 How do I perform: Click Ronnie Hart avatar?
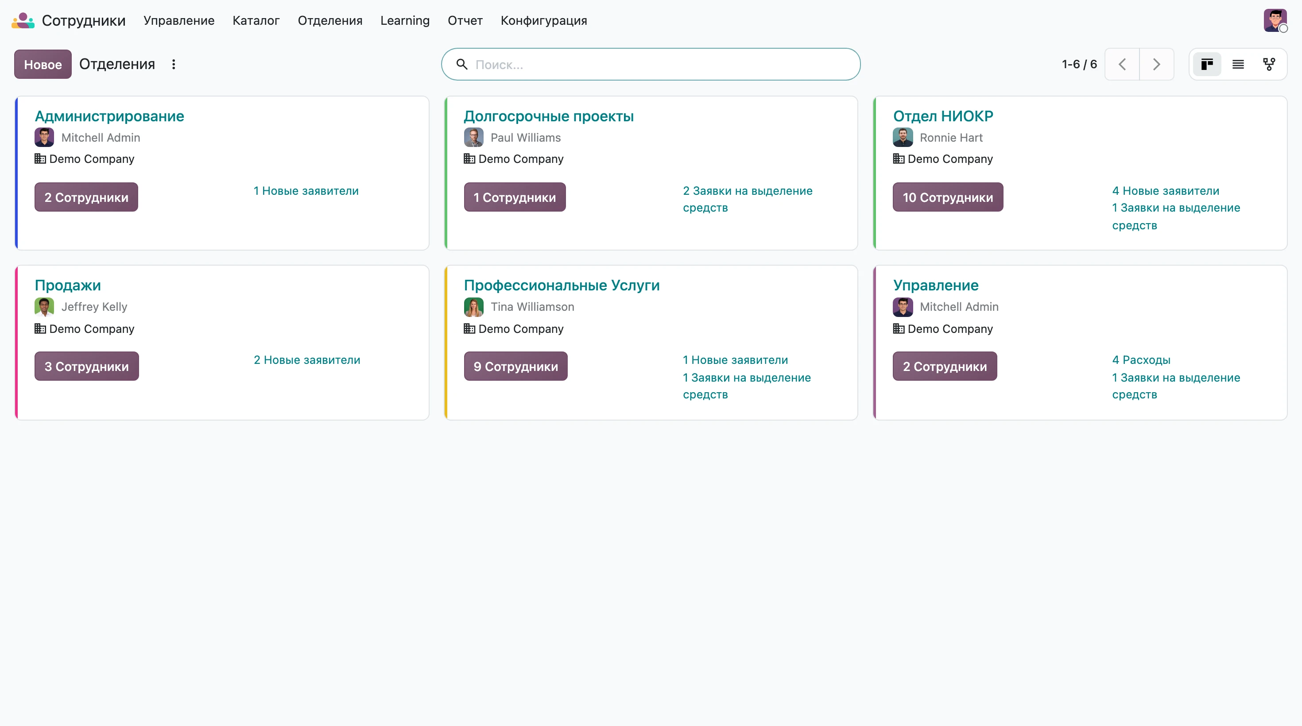click(903, 137)
